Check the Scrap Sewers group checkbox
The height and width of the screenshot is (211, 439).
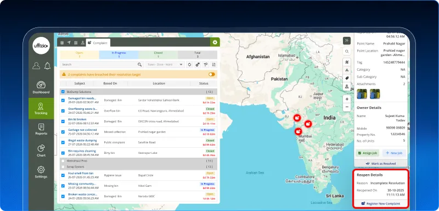[x=63, y=166]
